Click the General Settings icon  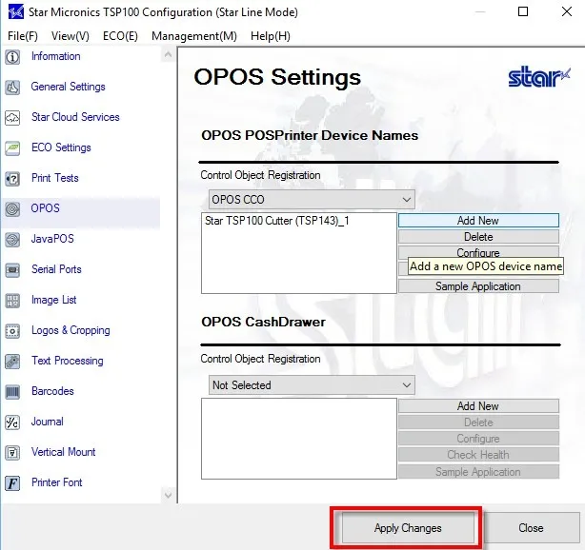tap(12, 88)
